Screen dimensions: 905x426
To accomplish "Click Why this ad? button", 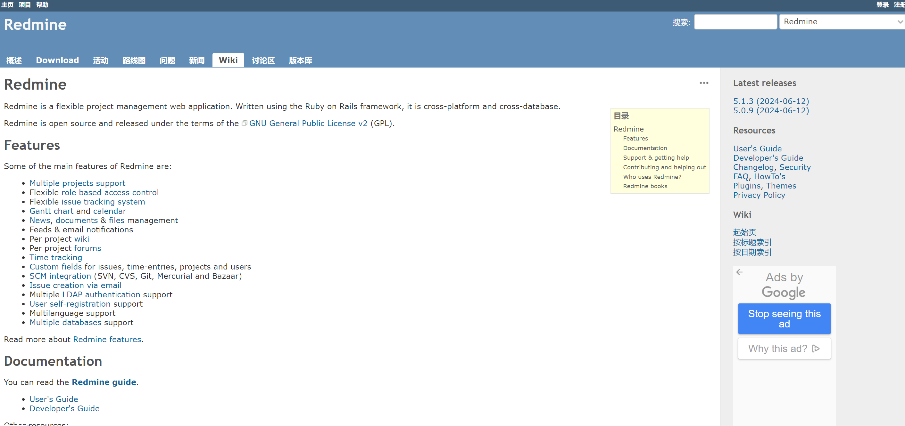I will pos(784,349).
